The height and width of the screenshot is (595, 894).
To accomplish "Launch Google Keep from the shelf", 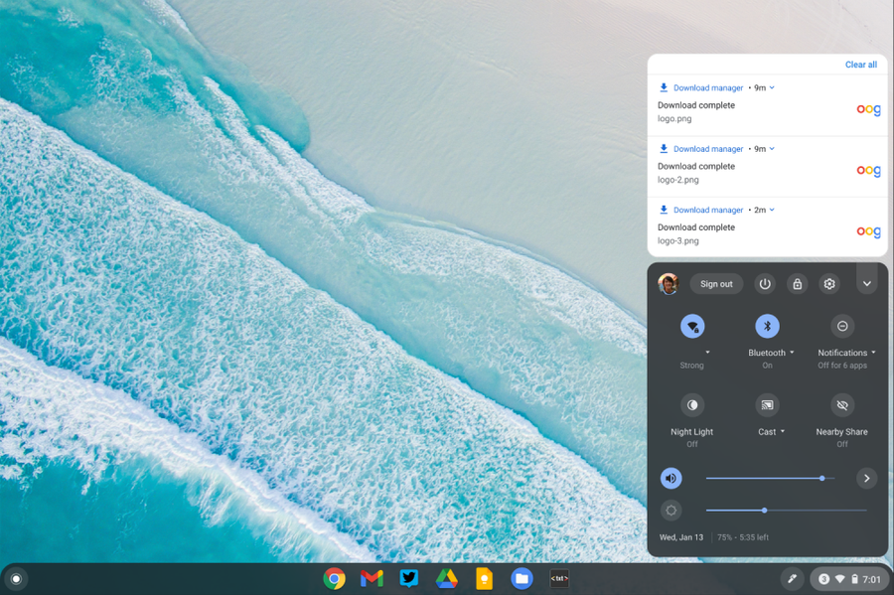I will (x=484, y=579).
